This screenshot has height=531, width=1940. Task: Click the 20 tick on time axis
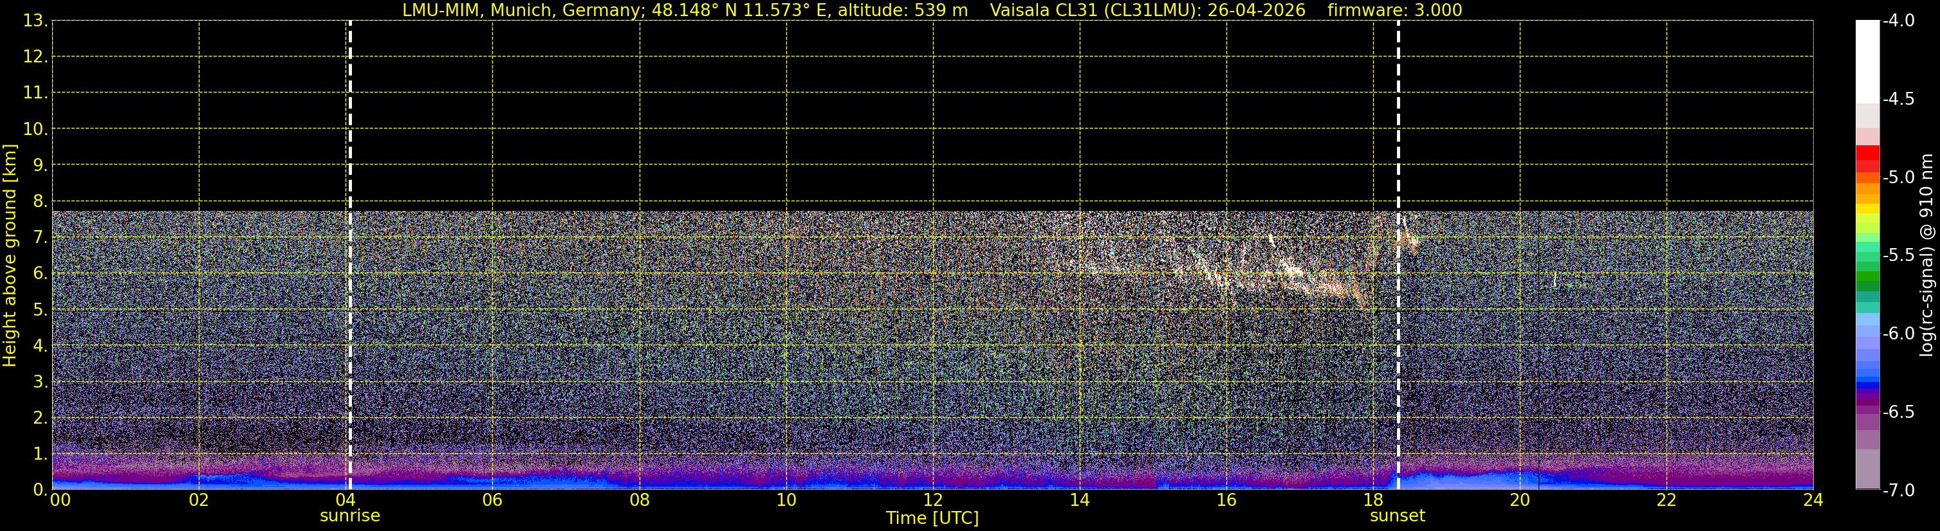point(1520,500)
